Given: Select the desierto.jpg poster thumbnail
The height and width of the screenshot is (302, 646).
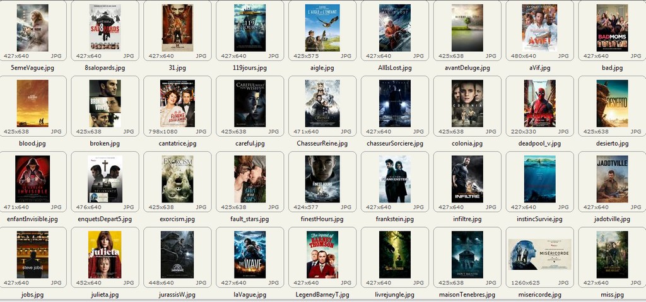Looking at the screenshot, I should (x=613, y=103).
